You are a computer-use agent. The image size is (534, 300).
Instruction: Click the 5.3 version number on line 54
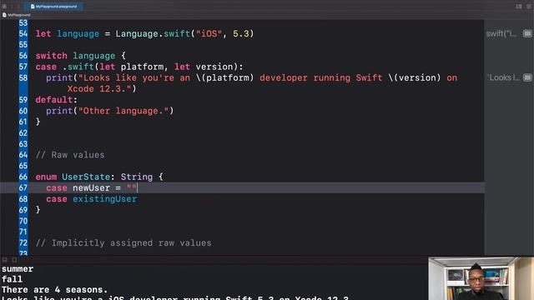(241, 33)
